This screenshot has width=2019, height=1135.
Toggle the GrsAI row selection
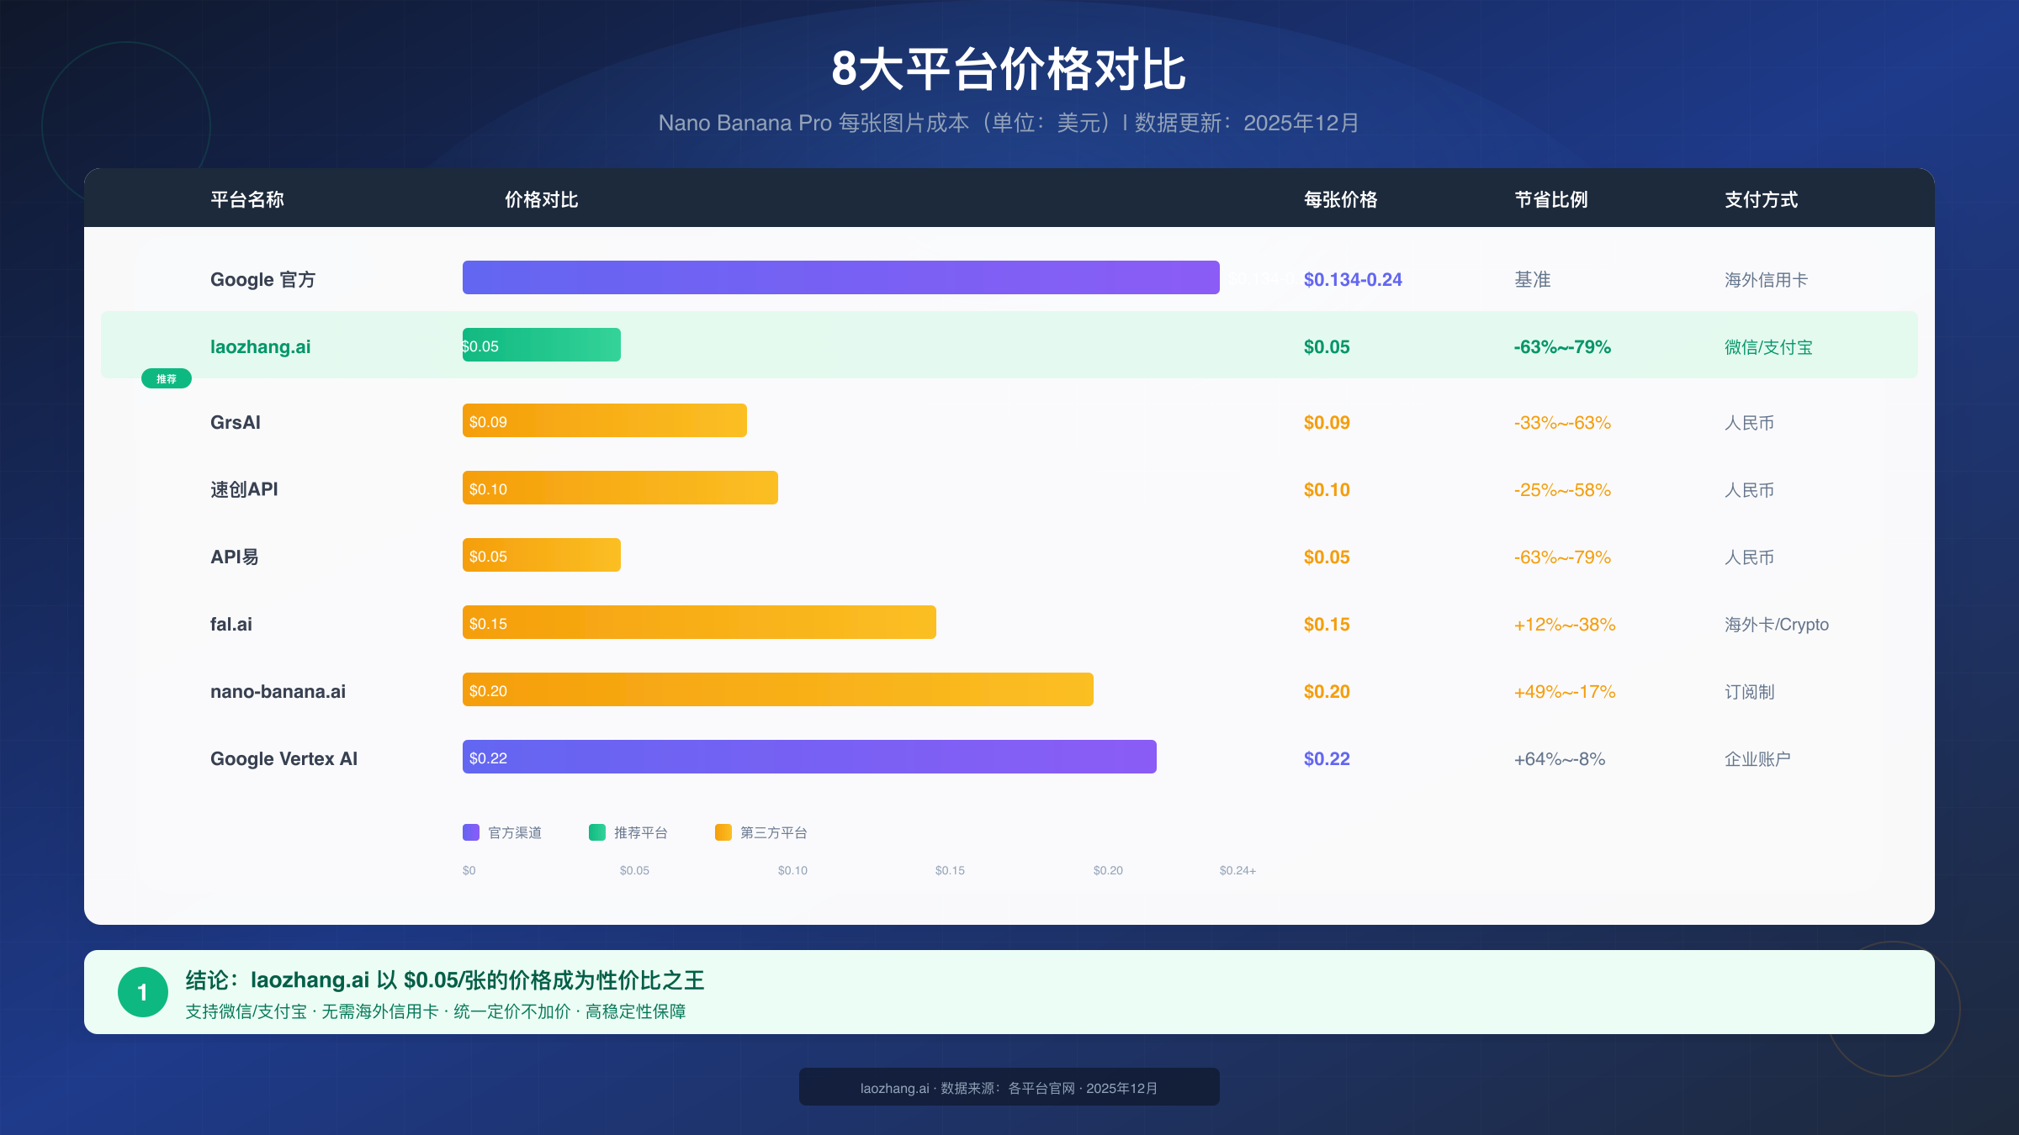tap(1010, 422)
